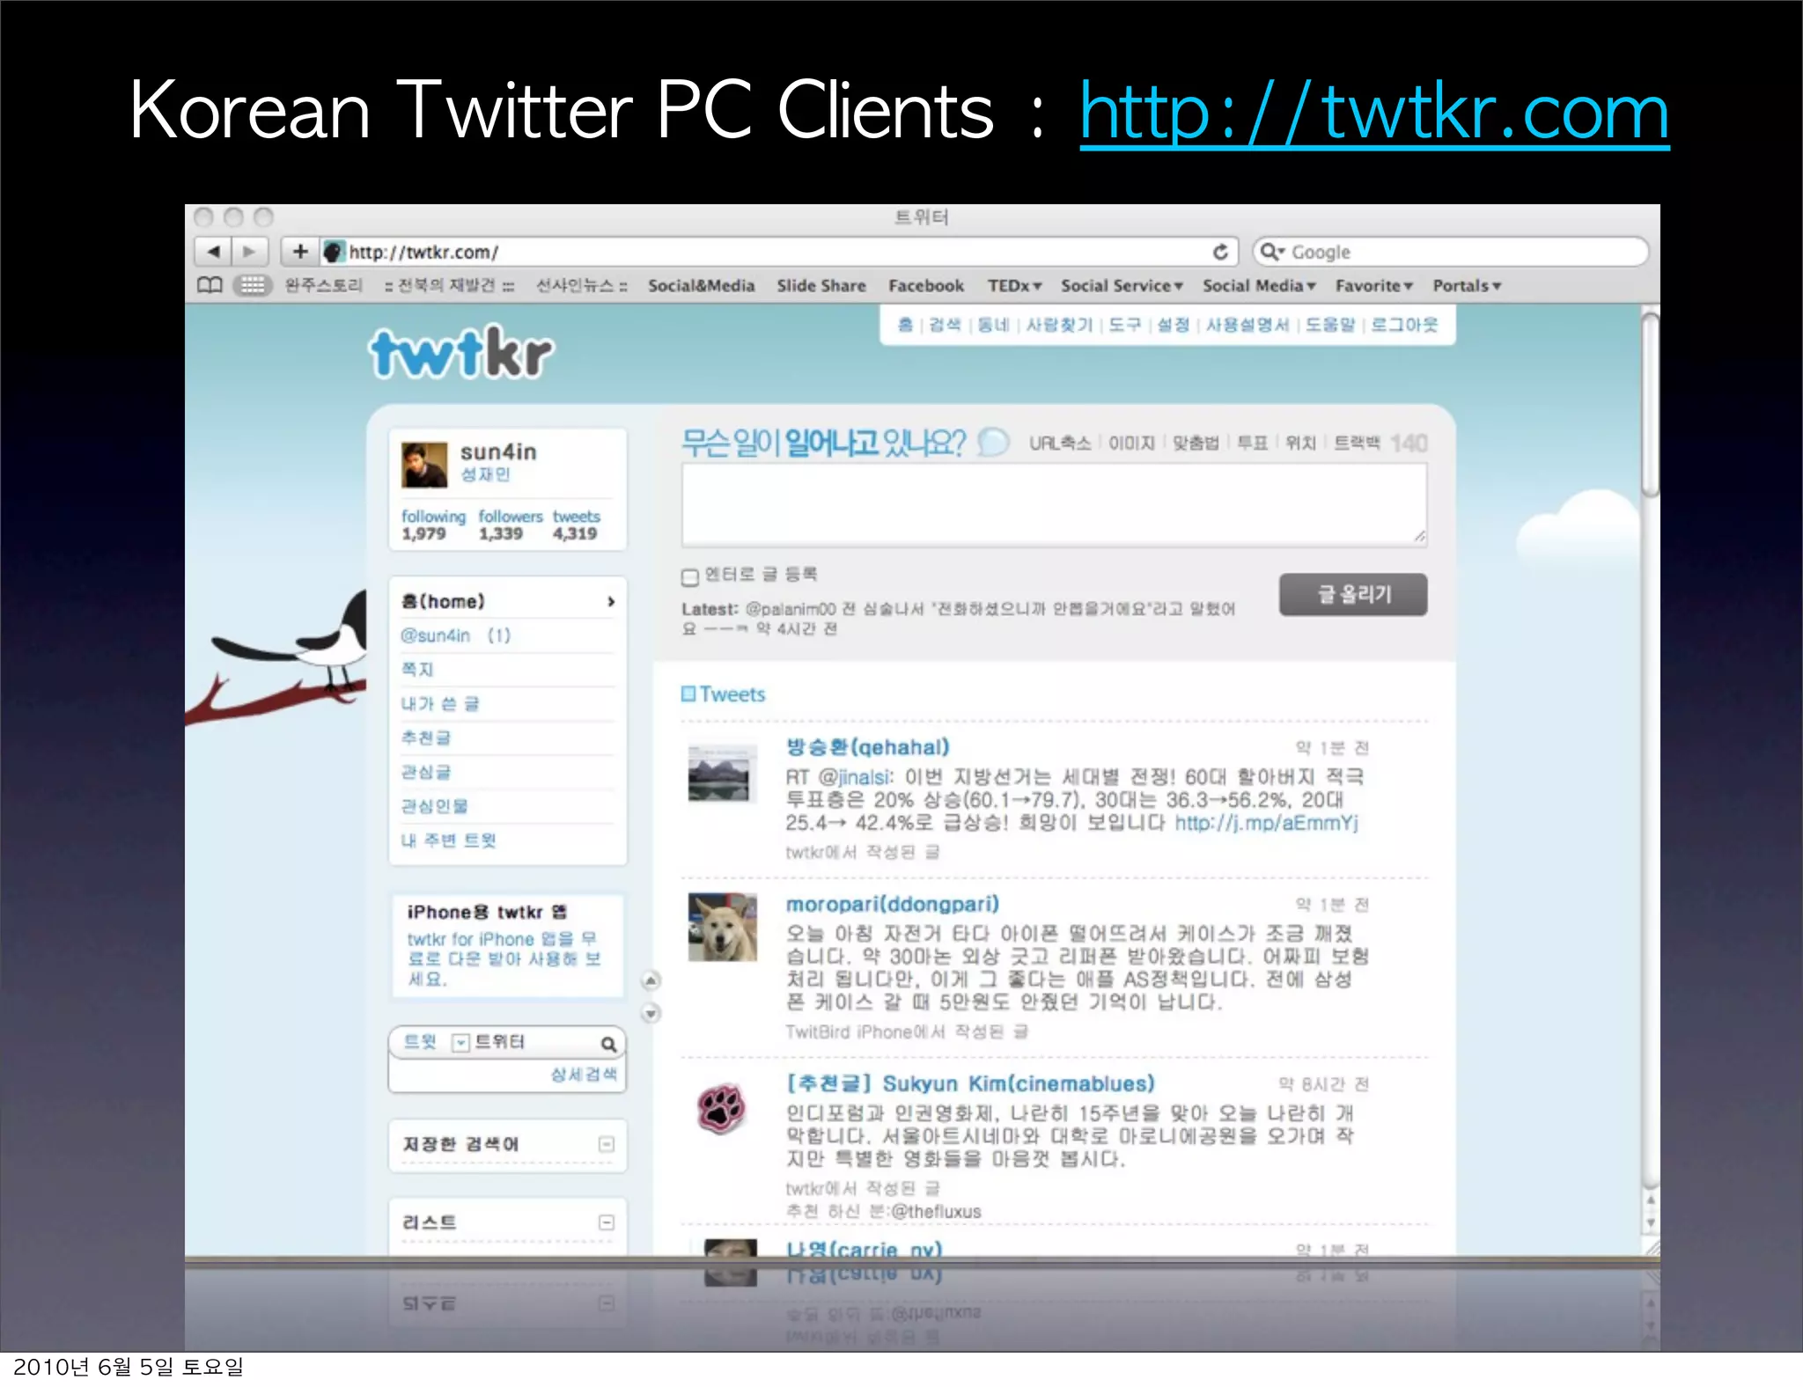Click the 글 올리기 post button
This screenshot has width=1803, height=1387.
[1352, 595]
